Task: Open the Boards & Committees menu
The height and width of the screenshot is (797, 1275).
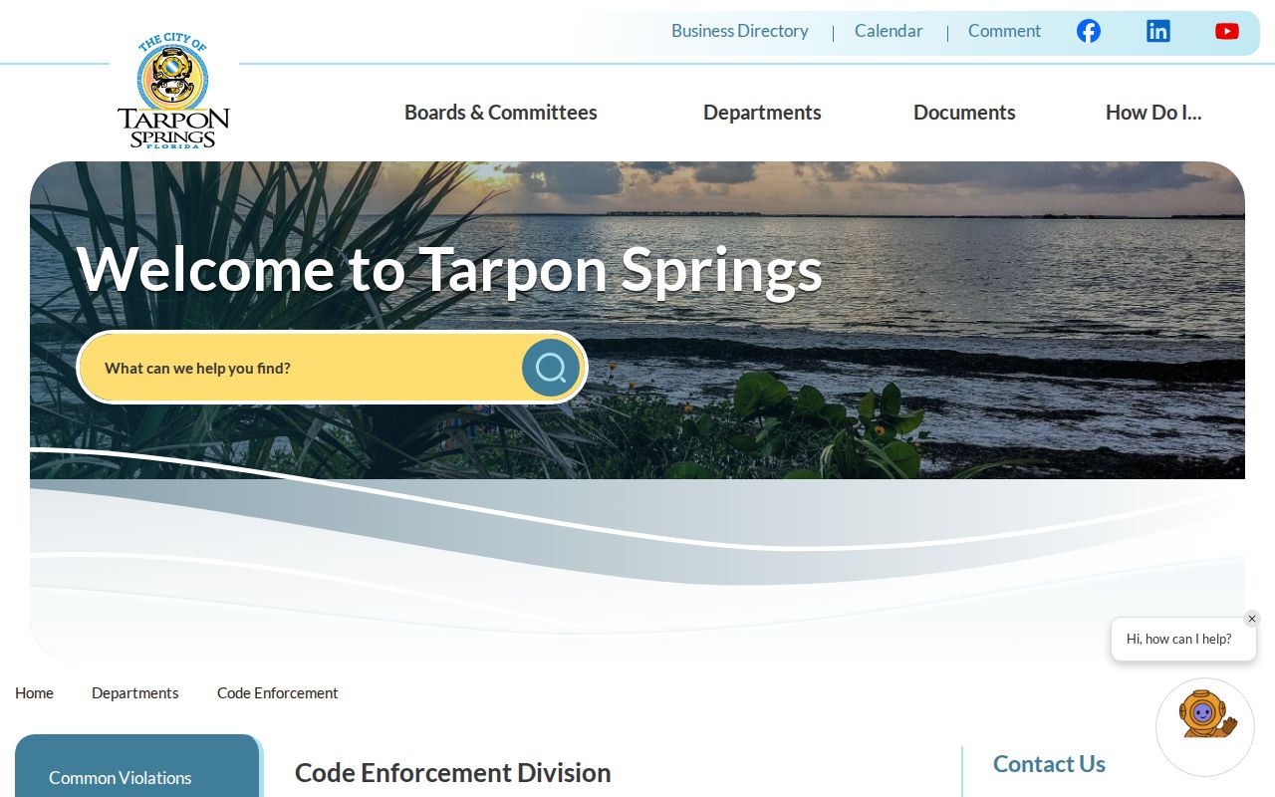Action: point(501,113)
